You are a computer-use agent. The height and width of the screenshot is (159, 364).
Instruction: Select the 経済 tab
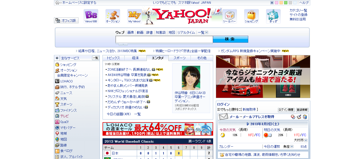135,58
